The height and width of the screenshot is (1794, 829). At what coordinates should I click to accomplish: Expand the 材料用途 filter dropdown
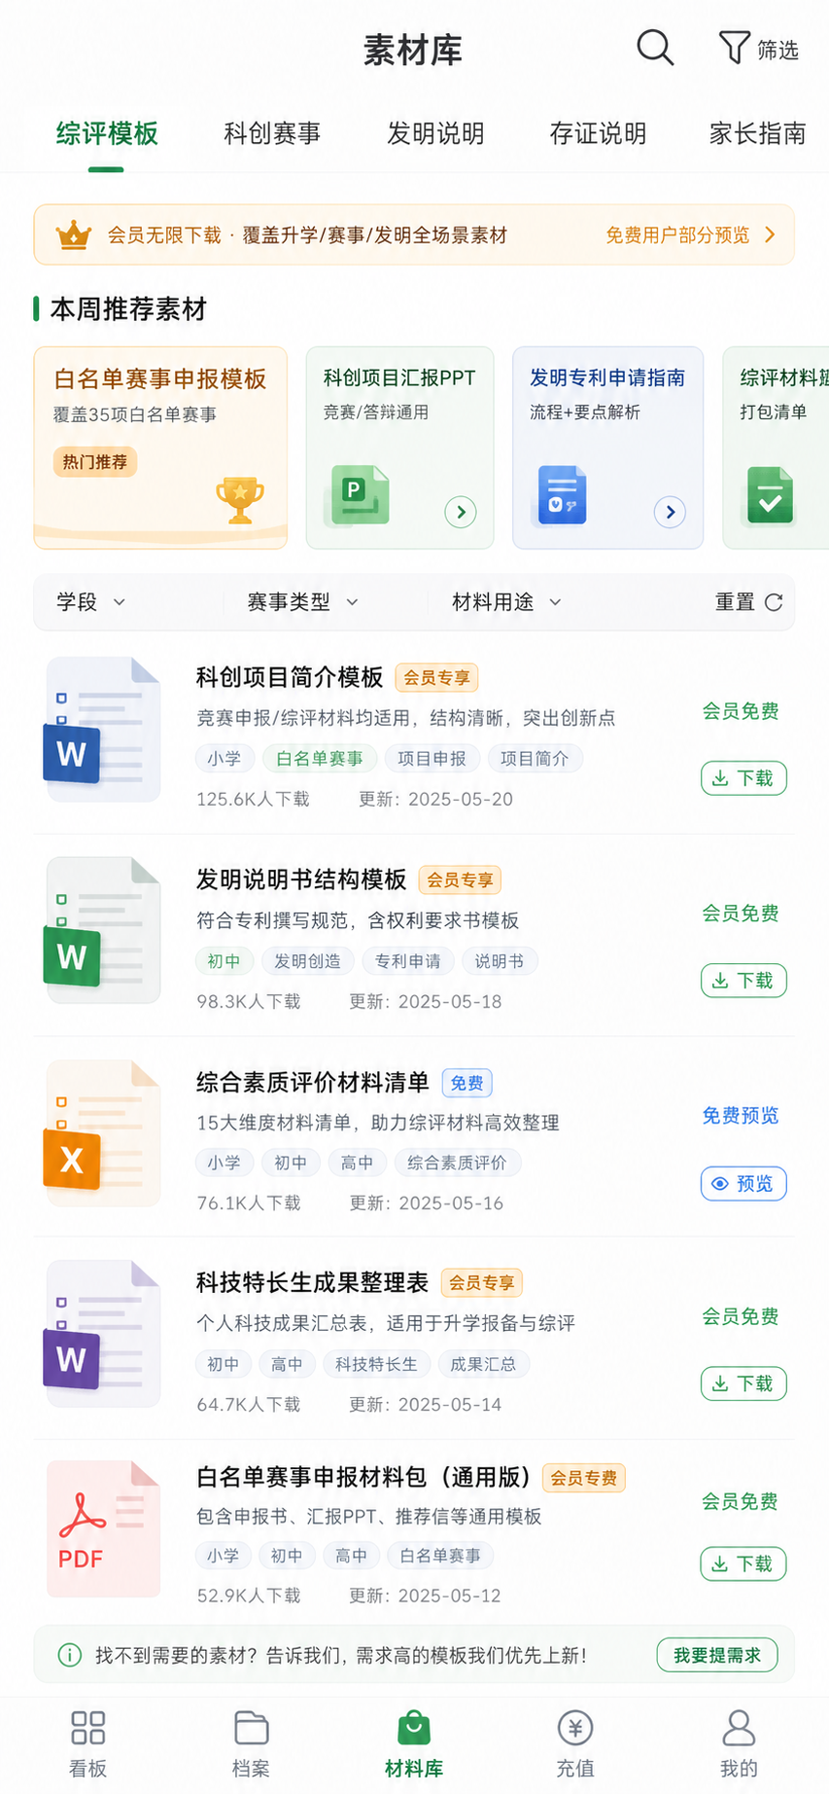coord(506,602)
